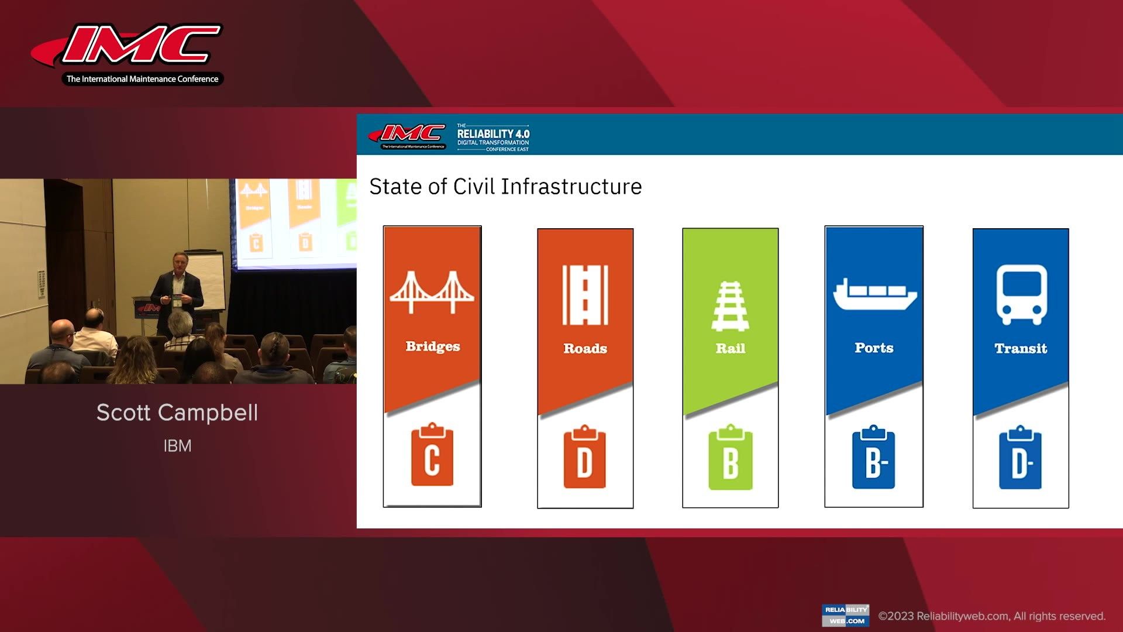Click the Reliability 4.0 conference banner logo
This screenshot has width=1123, height=632.
coord(493,137)
